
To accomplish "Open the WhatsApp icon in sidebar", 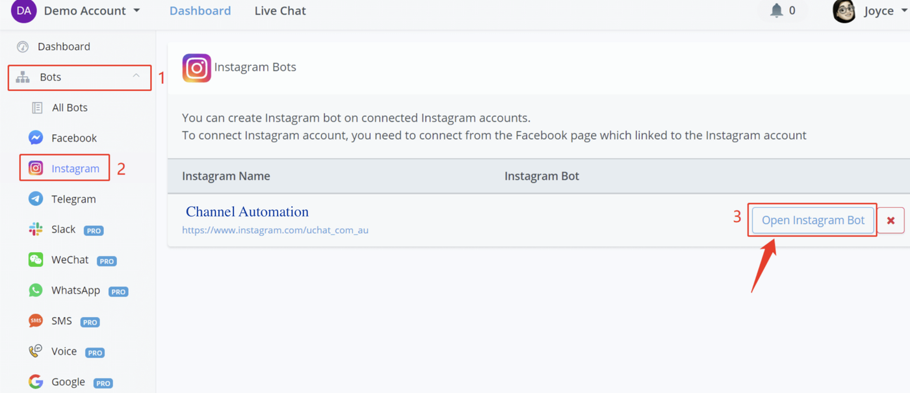I will [x=36, y=290].
